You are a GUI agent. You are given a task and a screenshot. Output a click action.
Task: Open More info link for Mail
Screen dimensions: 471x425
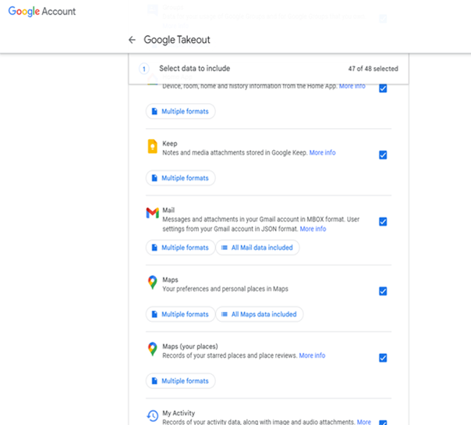313,229
